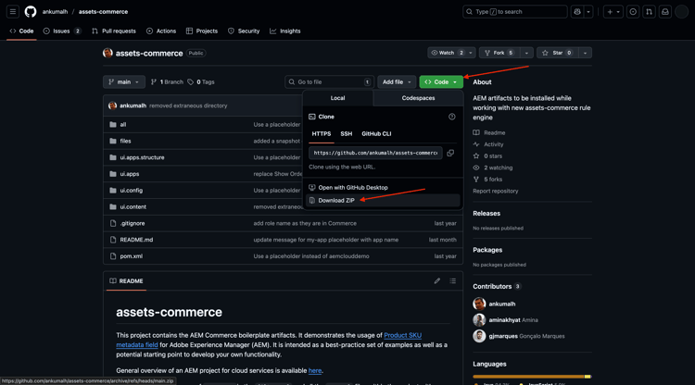Open the 5 forks link in About
This screenshot has height=385, width=695.
493,180
